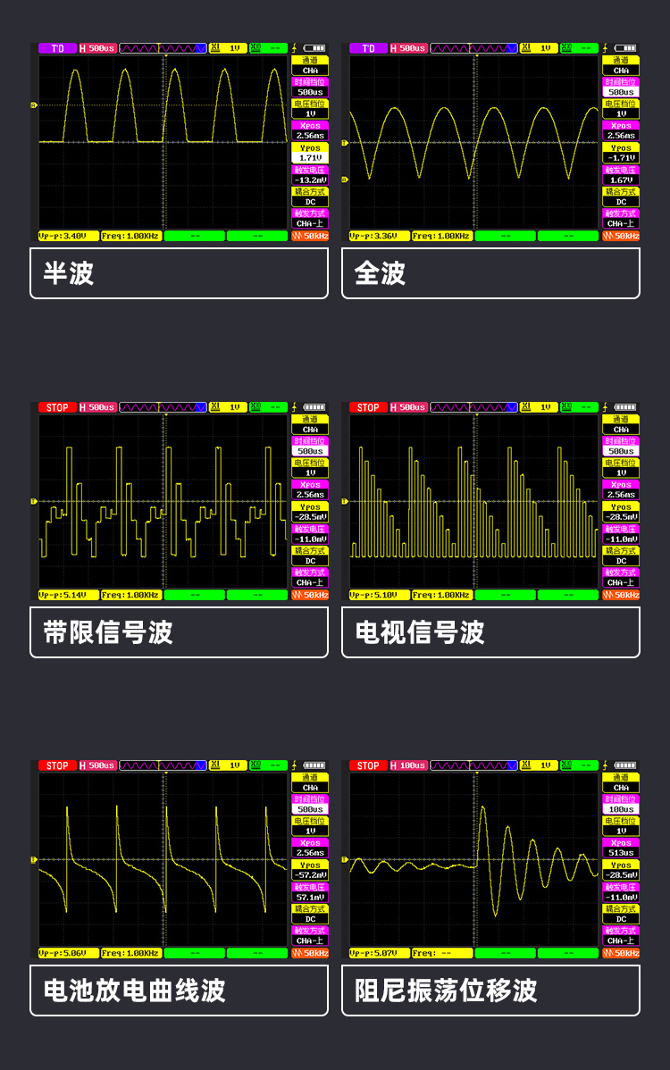Click battery icon on the 阻尼振荡位移波 screen
The width and height of the screenshot is (670, 1070).
(625, 765)
